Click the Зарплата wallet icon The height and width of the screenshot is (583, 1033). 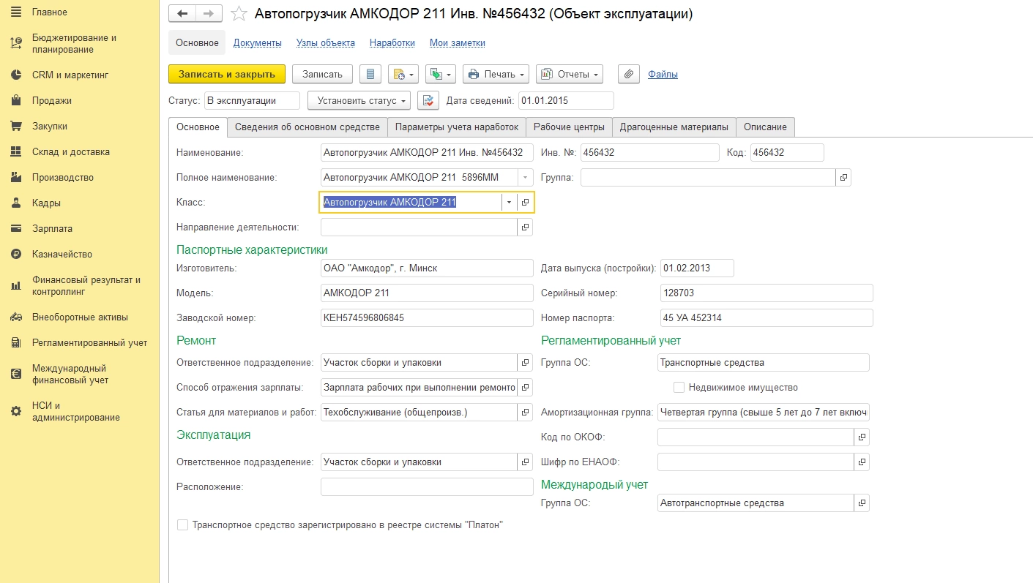(x=16, y=228)
